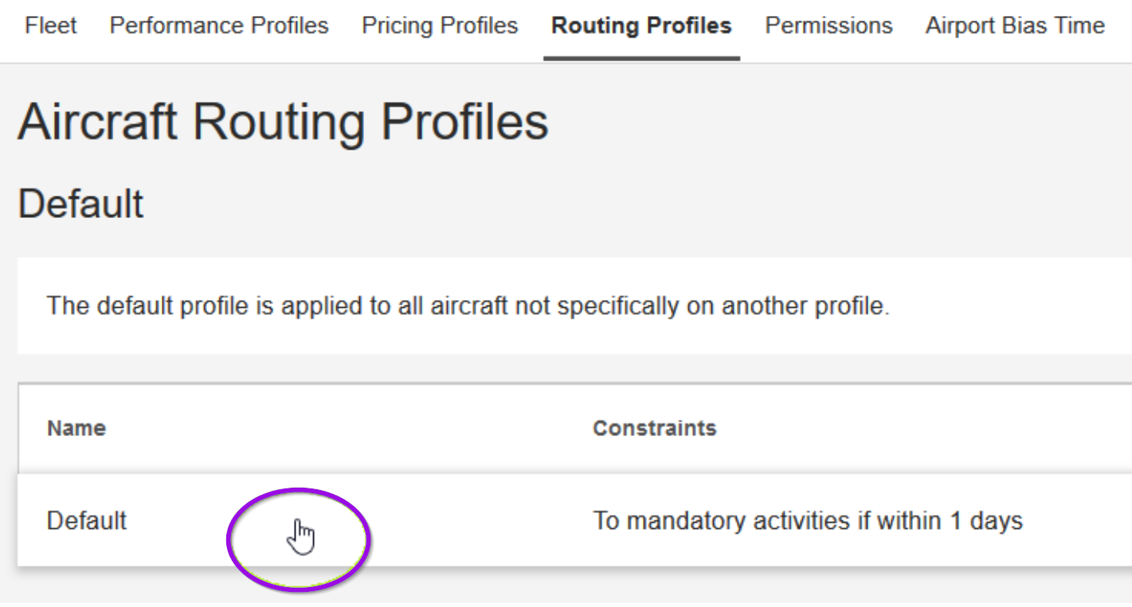Click the navigation bar area above the heading

[x=558, y=25]
